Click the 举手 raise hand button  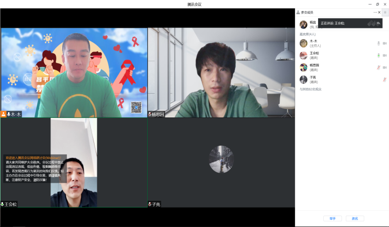point(332,218)
